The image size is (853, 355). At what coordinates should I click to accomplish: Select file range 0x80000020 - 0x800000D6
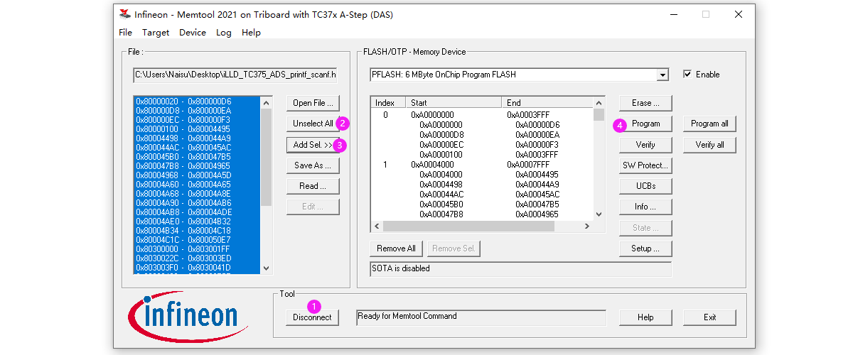point(197,102)
